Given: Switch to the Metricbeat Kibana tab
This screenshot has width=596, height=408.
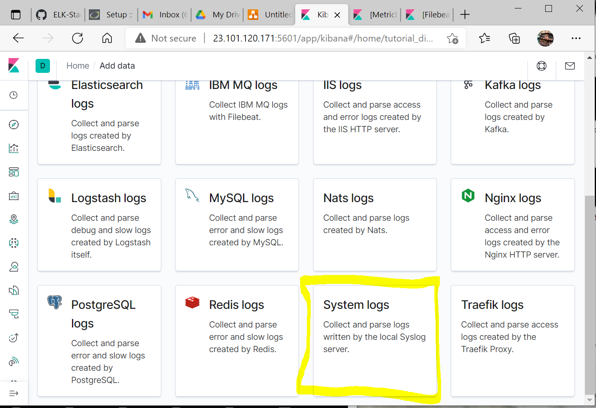Looking at the screenshot, I should click(x=375, y=15).
